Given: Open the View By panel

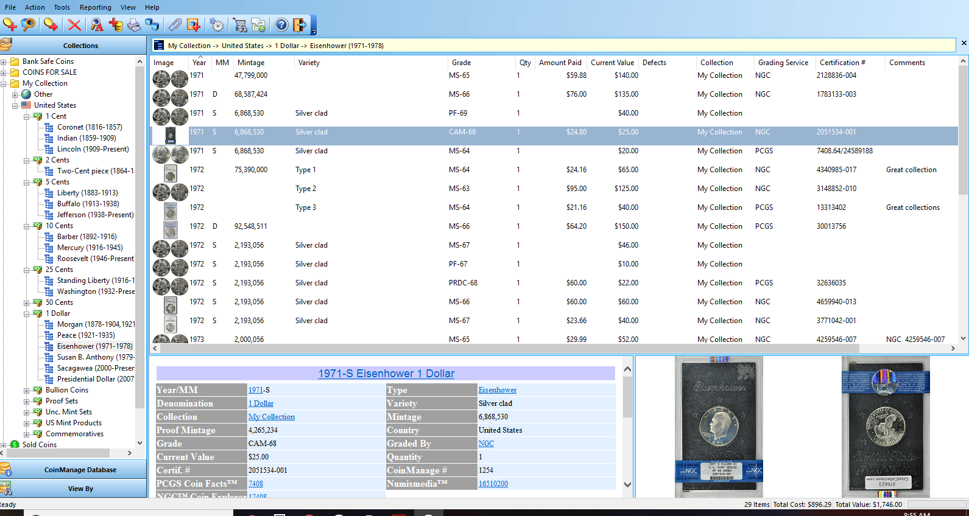Looking at the screenshot, I should tap(73, 488).
